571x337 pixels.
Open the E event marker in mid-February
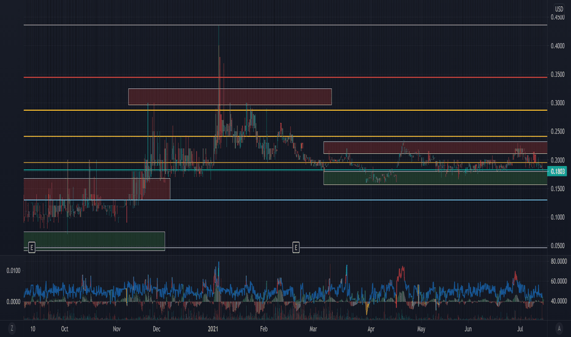click(x=296, y=248)
